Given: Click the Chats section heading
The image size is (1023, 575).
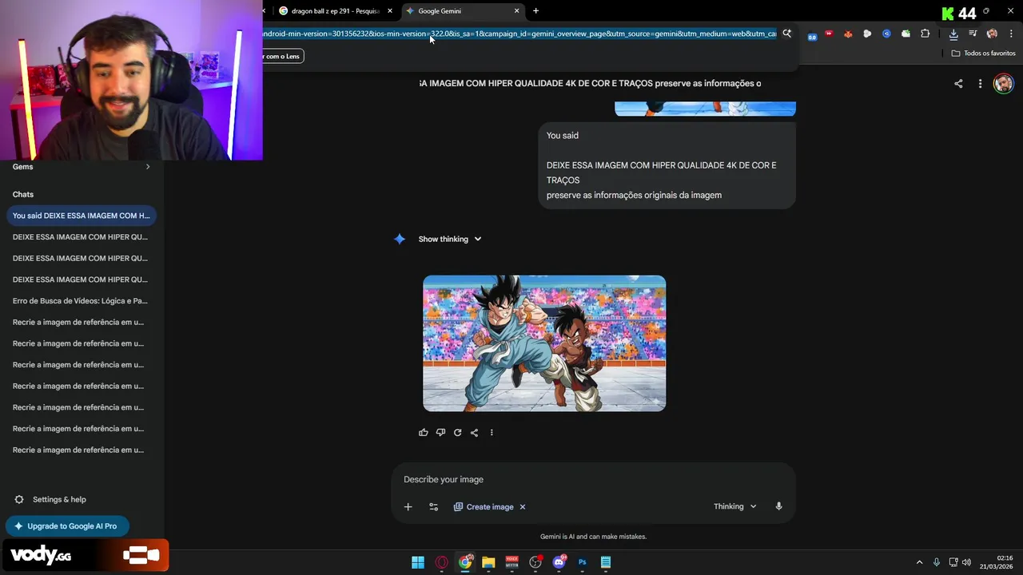Looking at the screenshot, I should (x=23, y=194).
